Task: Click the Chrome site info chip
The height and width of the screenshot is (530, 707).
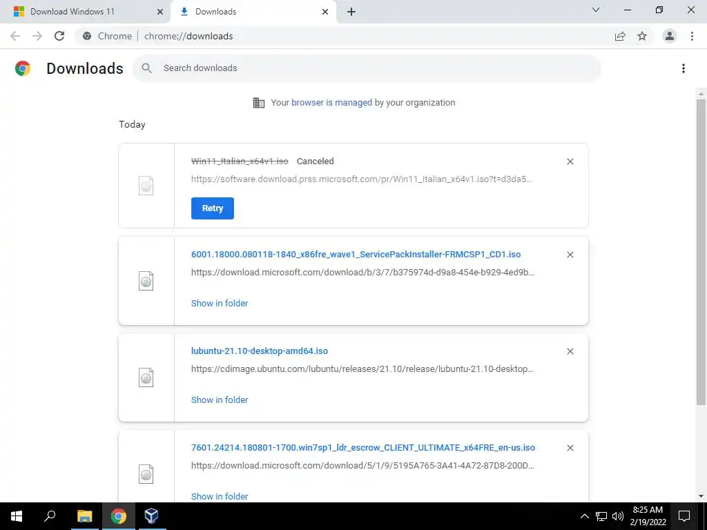Action: click(108, 36)
